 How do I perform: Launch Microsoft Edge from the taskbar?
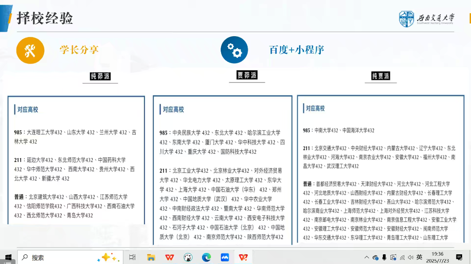pyautogui.click(x=206, y=257)
